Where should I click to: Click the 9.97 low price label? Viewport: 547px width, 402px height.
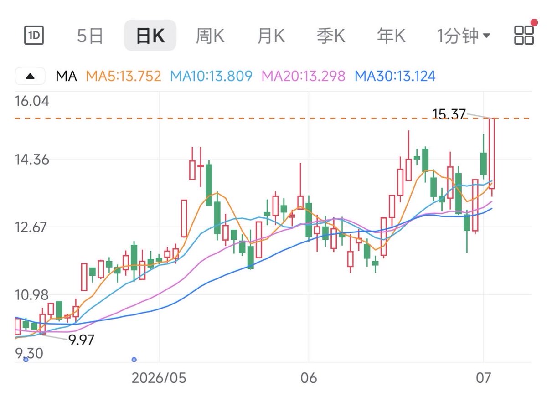pos(81,340)
